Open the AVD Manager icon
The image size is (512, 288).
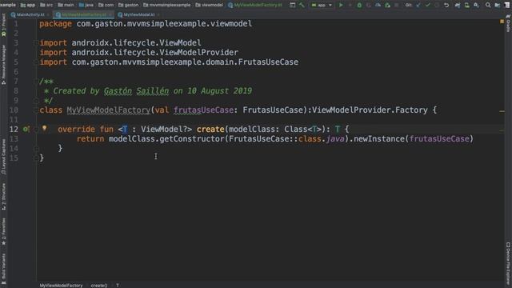tap(467, 5)
